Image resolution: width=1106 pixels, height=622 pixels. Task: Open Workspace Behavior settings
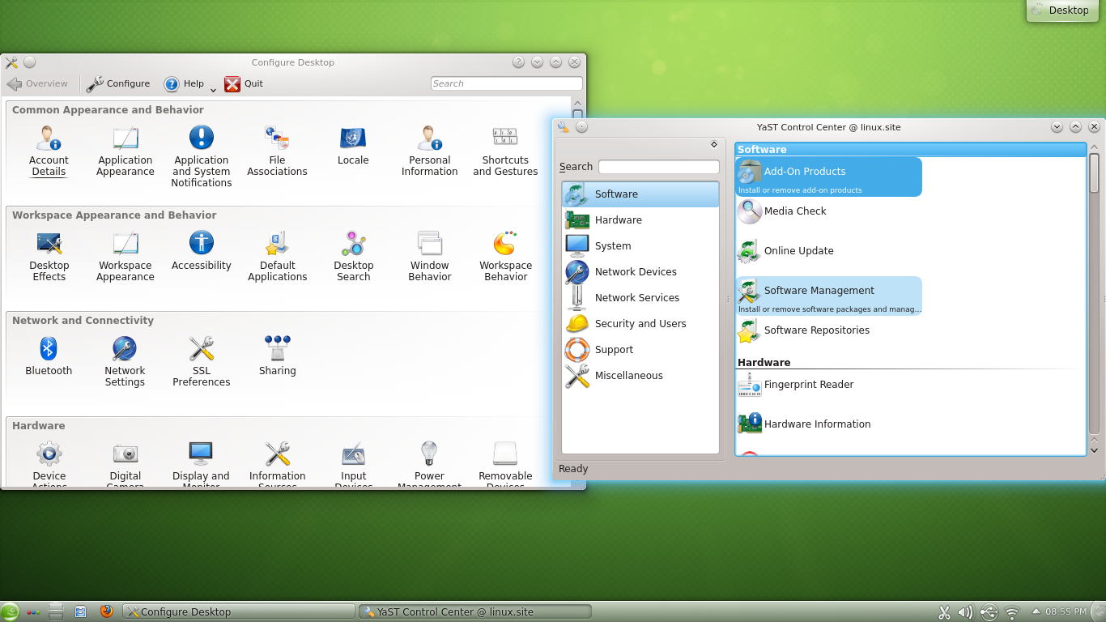tap(505, 256)
